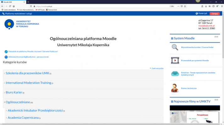The height and width of the screenshot is (125, 224).
Task: Expand Akademicki Inkubator Przedsiębiorczości arrow
Action: pos(6,111)
